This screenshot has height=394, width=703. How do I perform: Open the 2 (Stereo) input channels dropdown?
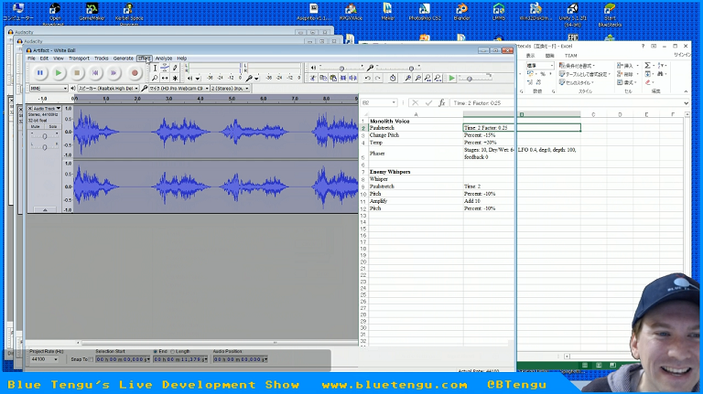point(230,88)
